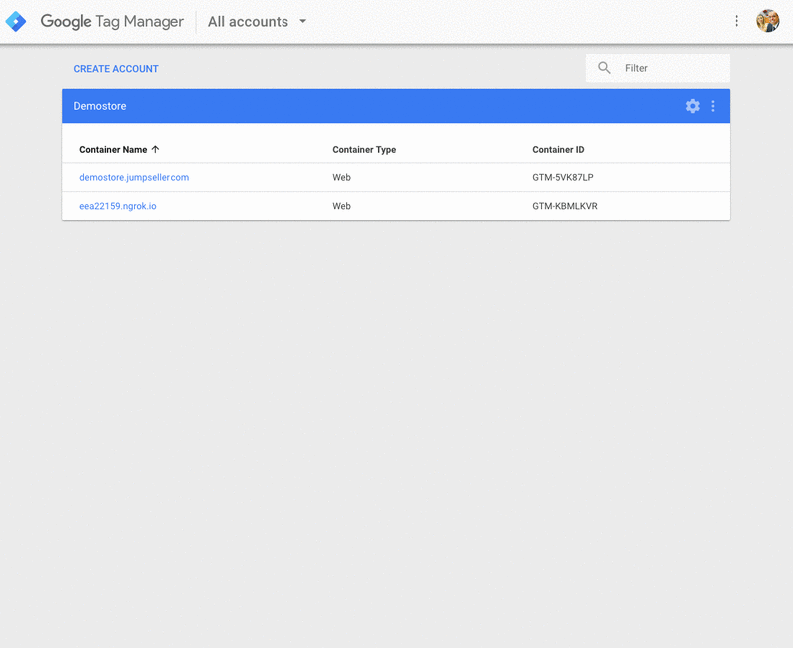Select container ID GTM-KBMLKVR
This screenshot has height=648, width=793.
coord(564,206)
